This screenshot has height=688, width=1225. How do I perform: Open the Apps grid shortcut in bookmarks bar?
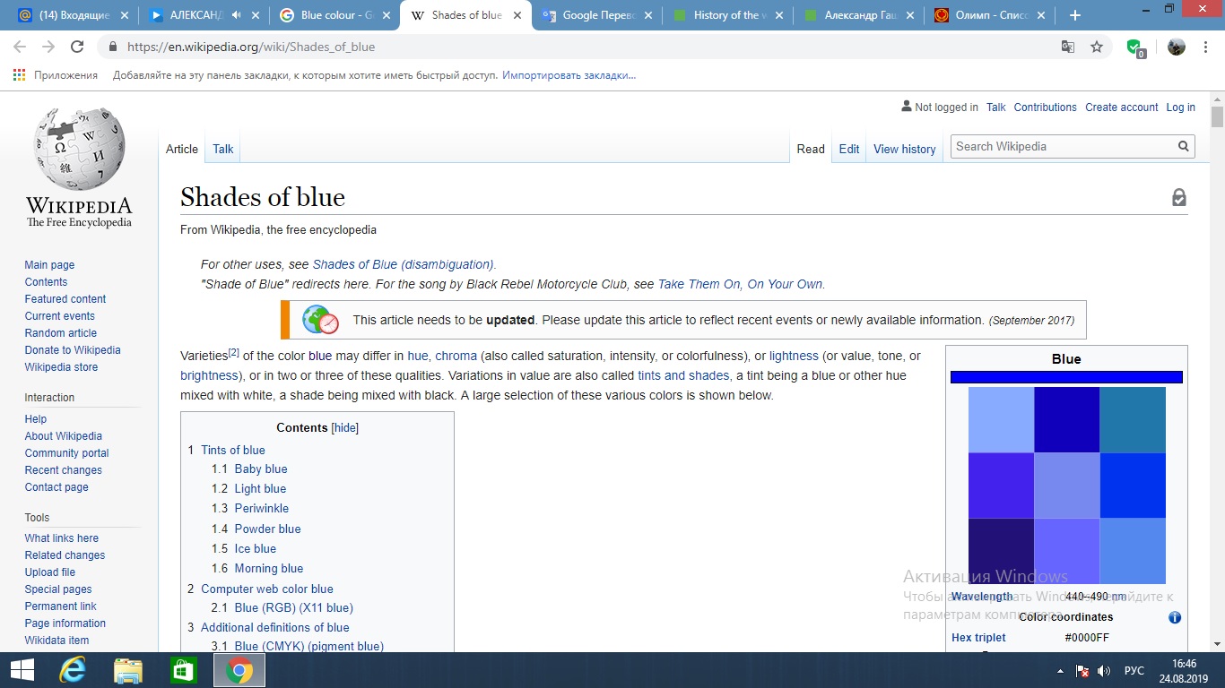(19, 75)
